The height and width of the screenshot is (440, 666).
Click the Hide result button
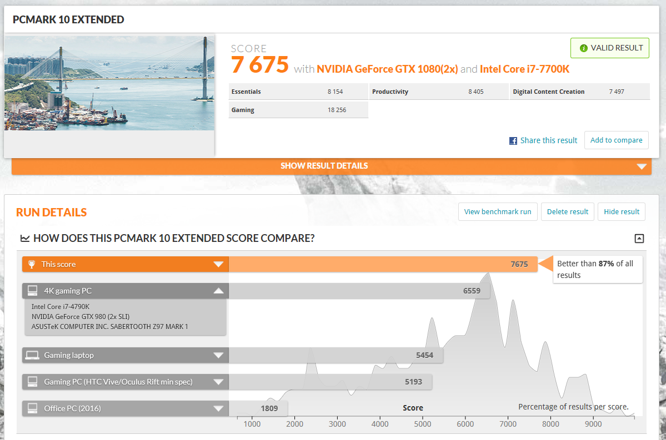(x=622, y=212)
